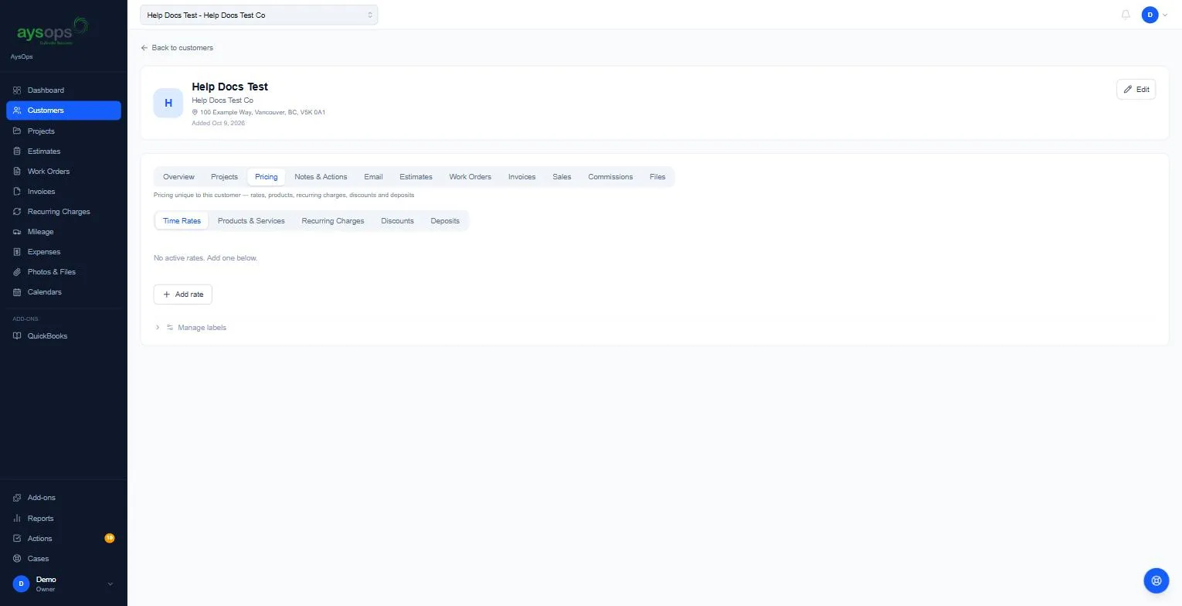This screenshot has height=606, width=1182.
Task: Select the Deposits sub-tab
Action: 445,221
